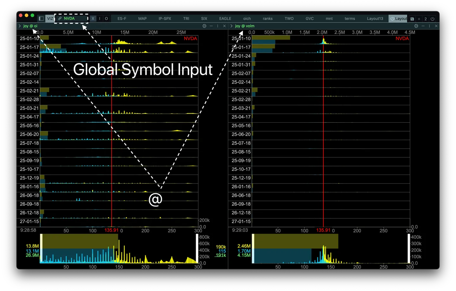This screenshot has width=456, height=291.
Task: Save layout with the floppy disk icon
Action: tap(412, 19)
